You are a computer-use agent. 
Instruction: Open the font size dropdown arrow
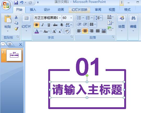(x=71, y=18)
